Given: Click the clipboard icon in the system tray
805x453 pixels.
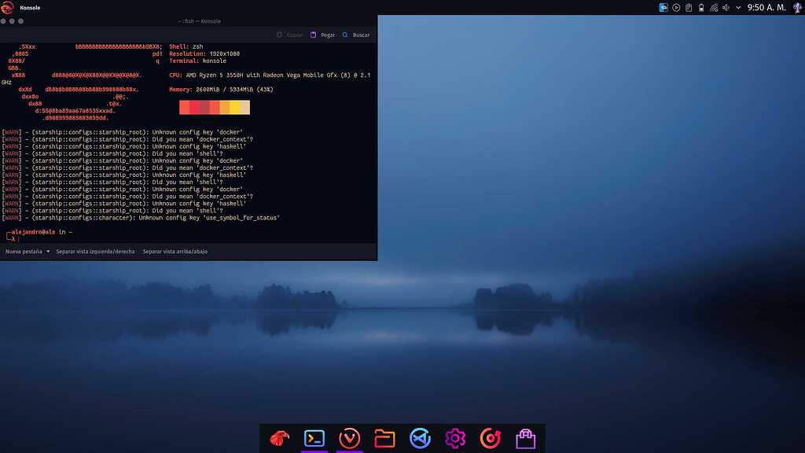Looking at the screenshot, I should point(689,7).
